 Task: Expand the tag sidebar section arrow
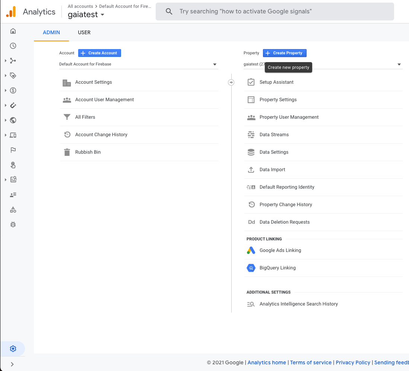(6, 76)
